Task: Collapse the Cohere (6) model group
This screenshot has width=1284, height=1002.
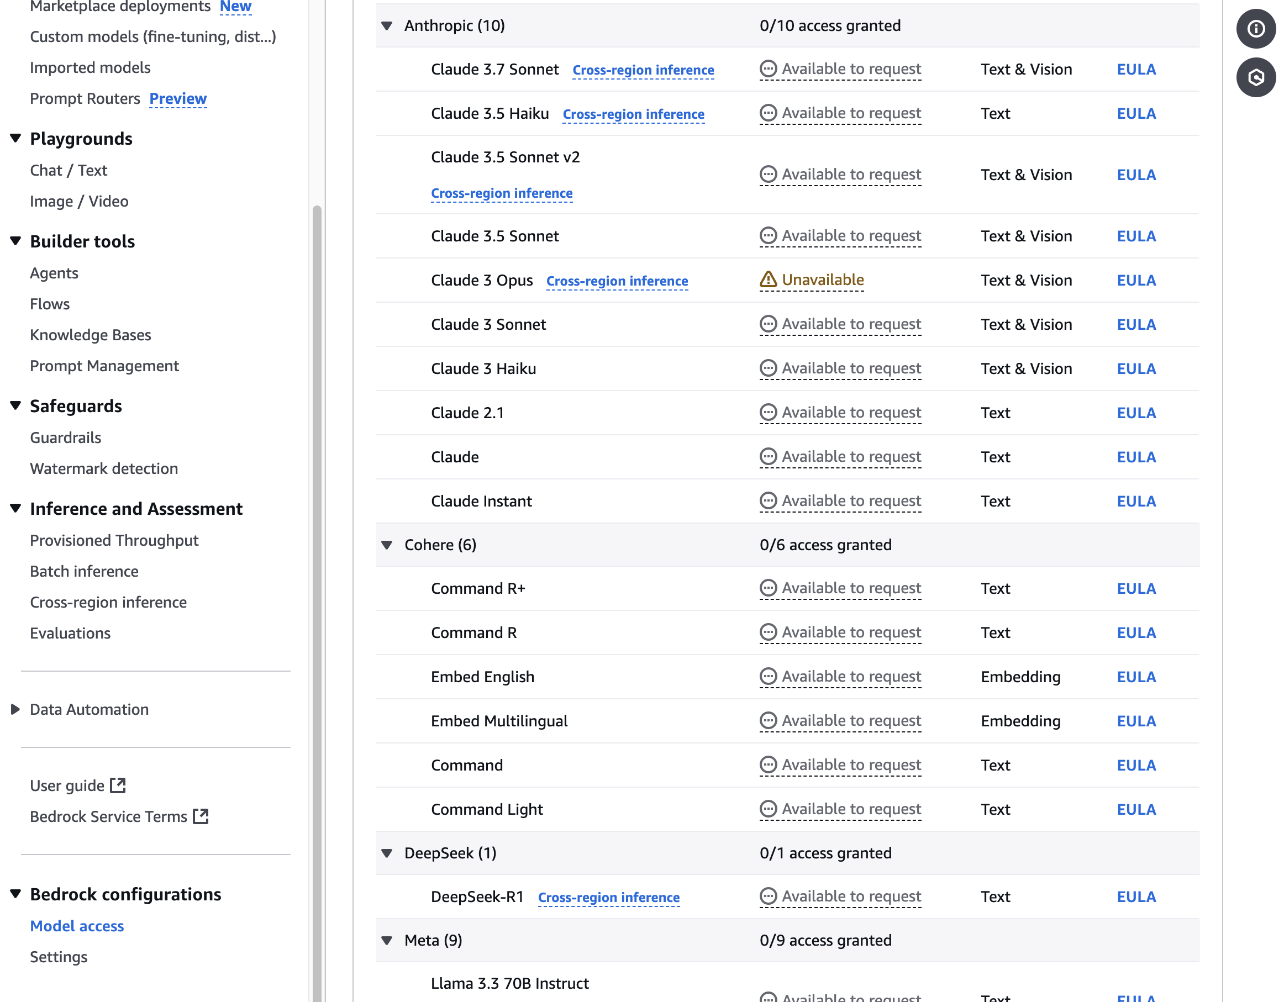Action: [x=387, y=545]
